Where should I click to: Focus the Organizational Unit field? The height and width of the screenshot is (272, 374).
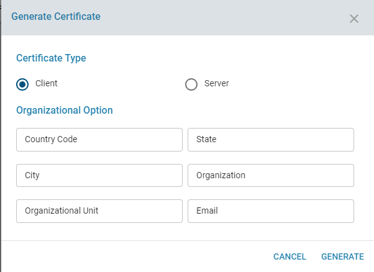(99, 211)
